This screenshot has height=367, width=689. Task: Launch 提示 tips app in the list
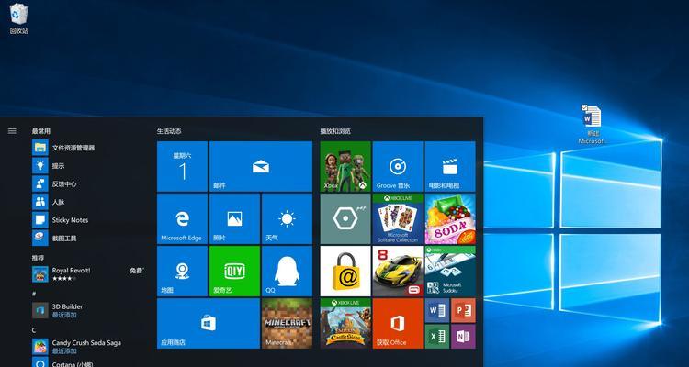point(88,166)
